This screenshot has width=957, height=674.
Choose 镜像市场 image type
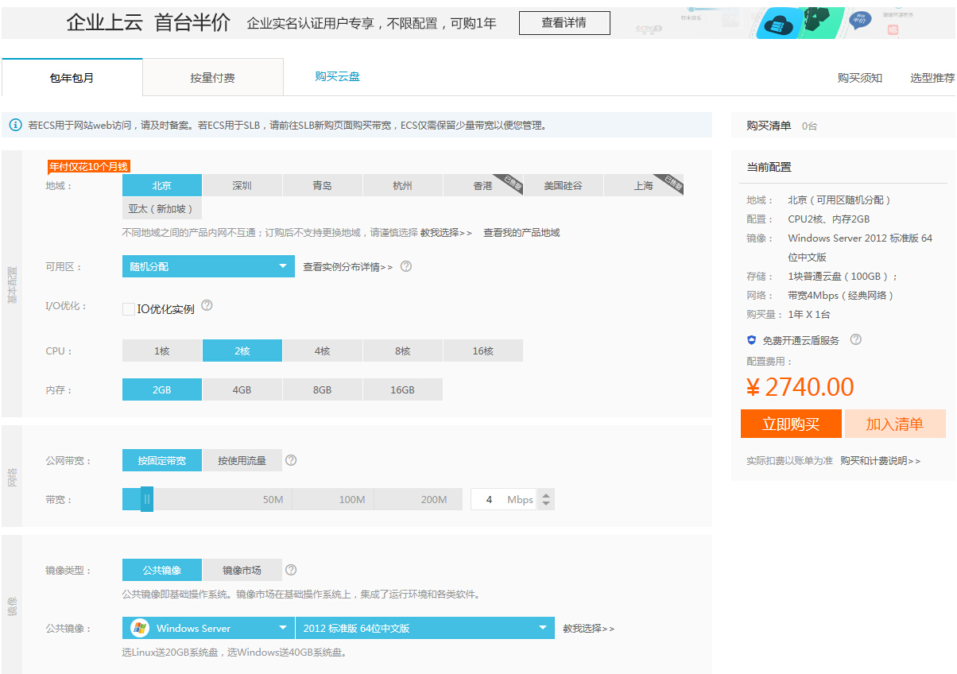[242, 570]
